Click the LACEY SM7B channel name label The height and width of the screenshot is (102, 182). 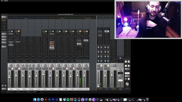79,89
